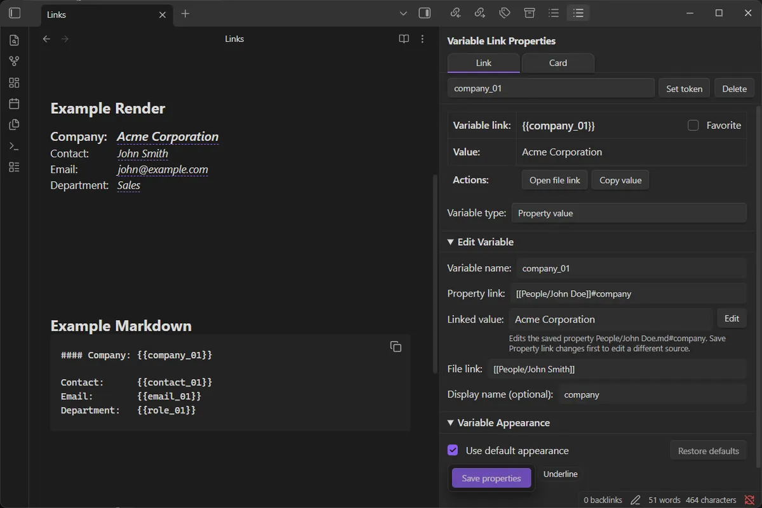Click the Property link input field
The image size is (762, 508).
[x=628, y=293]
